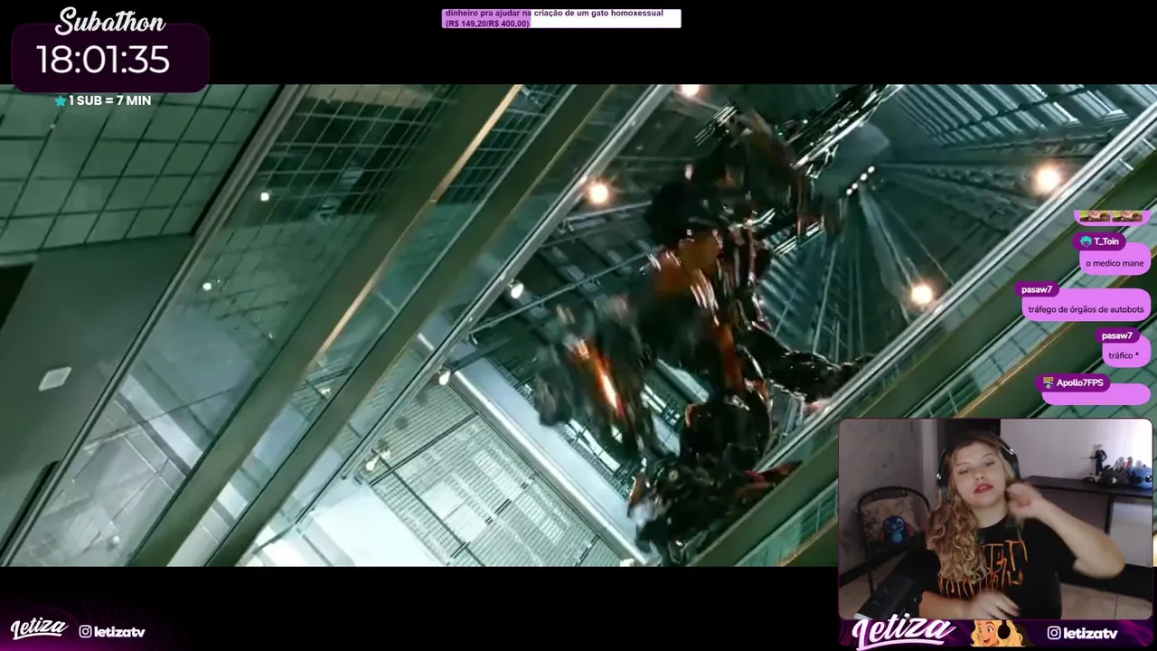The width and height of the screenshot is (1157, 651).
Task: Click the cartoon streamer avatar with headphones
Action: tap(996, 633)
